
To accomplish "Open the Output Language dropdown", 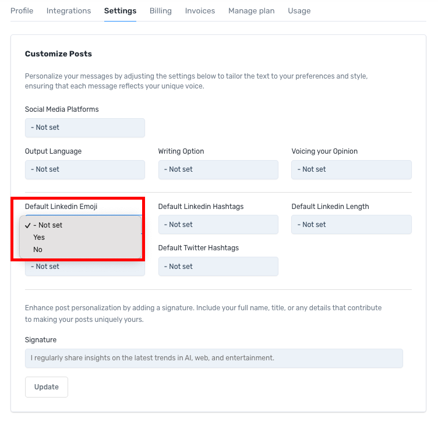I will (x=84, y=169).
